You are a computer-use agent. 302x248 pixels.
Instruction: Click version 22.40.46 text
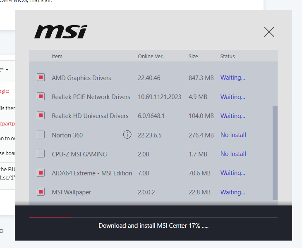tap(149, 78)
